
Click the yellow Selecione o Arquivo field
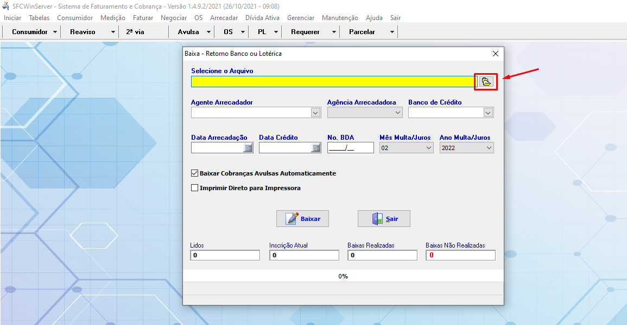click(x=333, y=82)
